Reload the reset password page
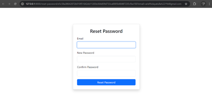The width and height of the screenshot is (212, 106). pyautogui.click(x=15, y=4)
